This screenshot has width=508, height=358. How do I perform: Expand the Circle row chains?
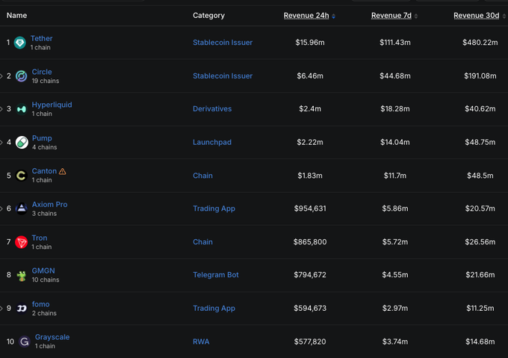1,76
